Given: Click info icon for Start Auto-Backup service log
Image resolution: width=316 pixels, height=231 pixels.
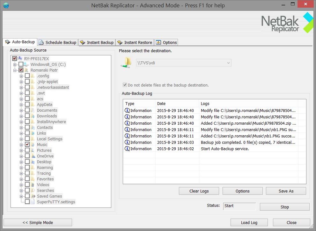Looking at the screenshot, I should coord(127,149).
